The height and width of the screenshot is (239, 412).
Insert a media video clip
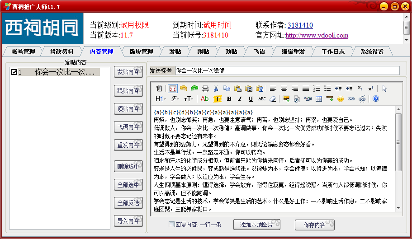coord(308,99)
